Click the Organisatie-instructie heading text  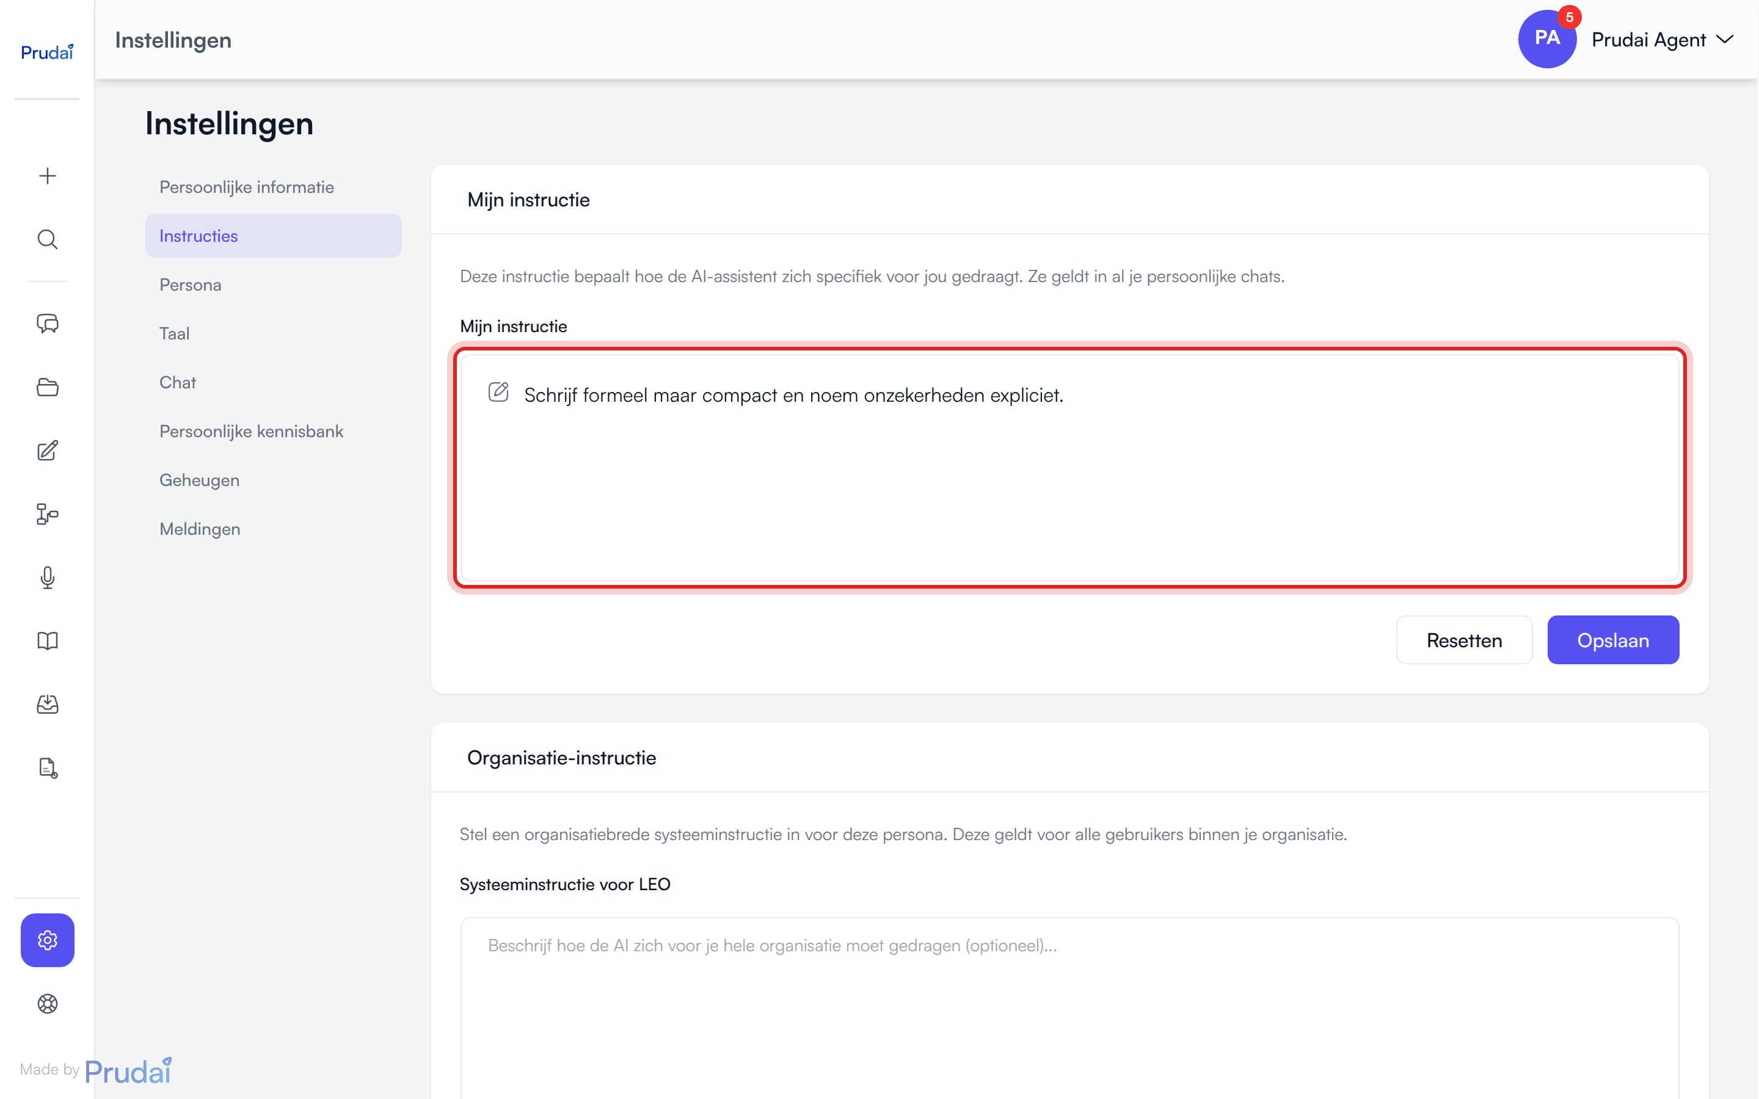(x=561, y=757)
